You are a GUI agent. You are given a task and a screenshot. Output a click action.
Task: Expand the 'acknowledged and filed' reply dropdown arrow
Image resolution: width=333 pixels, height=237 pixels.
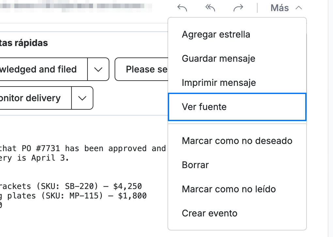(98, 69)
